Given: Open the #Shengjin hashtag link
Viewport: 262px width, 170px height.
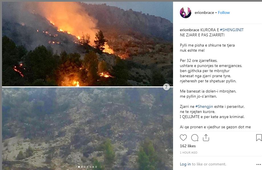Looking at the screenshot, I should [204, 107].
